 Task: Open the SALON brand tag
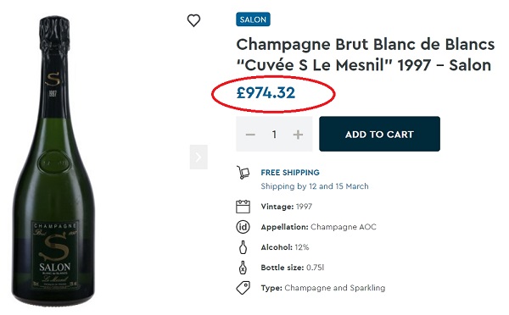tap(253, 19)
